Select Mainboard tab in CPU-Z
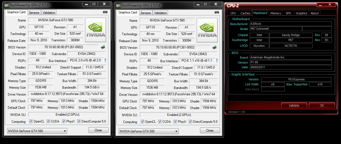Image resolution: width=341 pixels, height=144 pixels. (260, 13)
